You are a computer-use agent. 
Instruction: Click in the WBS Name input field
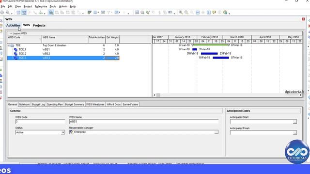tap(144, 122)
